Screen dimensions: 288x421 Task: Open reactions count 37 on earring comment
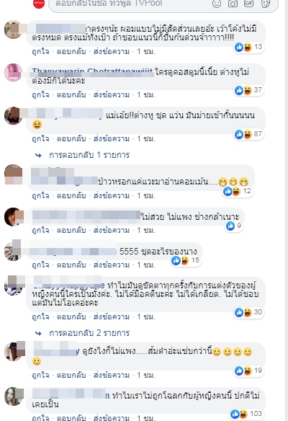click(248, 90)
